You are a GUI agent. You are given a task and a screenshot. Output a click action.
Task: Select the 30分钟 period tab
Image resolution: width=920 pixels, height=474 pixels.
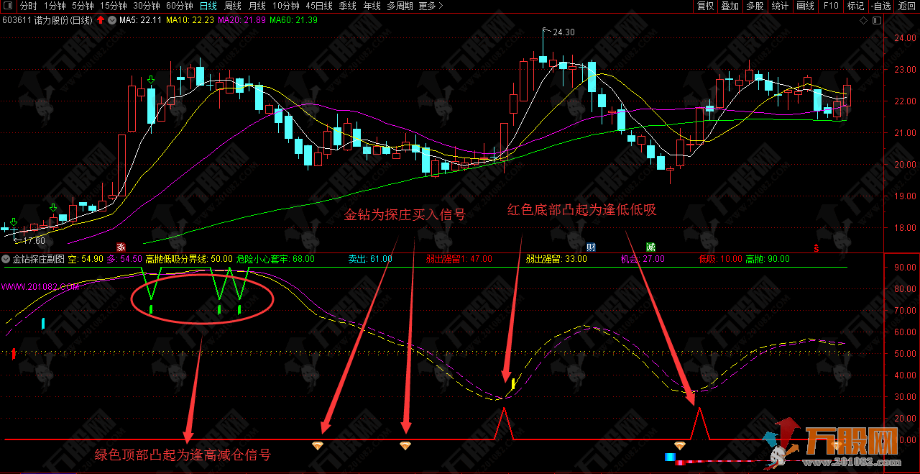(146, 6)
